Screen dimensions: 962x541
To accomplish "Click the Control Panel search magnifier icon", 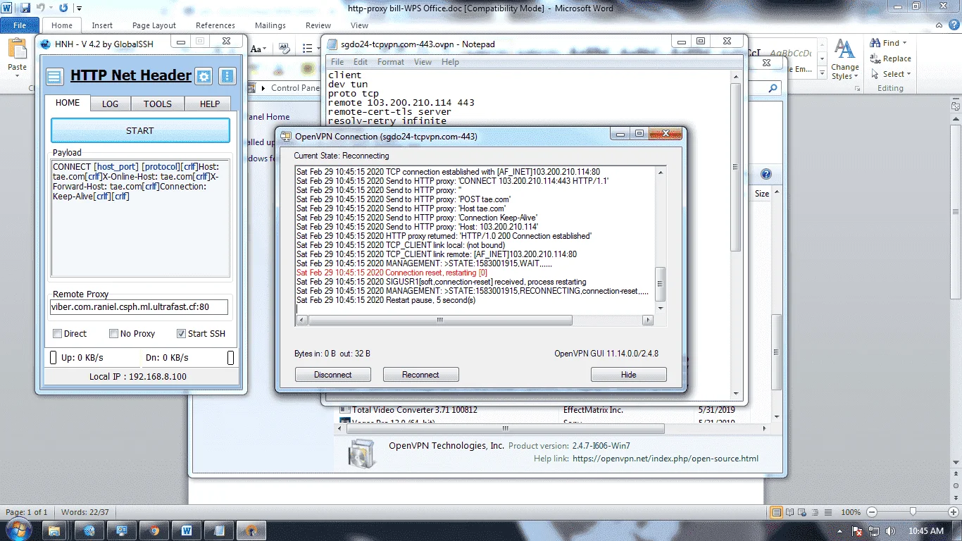I will [x=773, y=89].
